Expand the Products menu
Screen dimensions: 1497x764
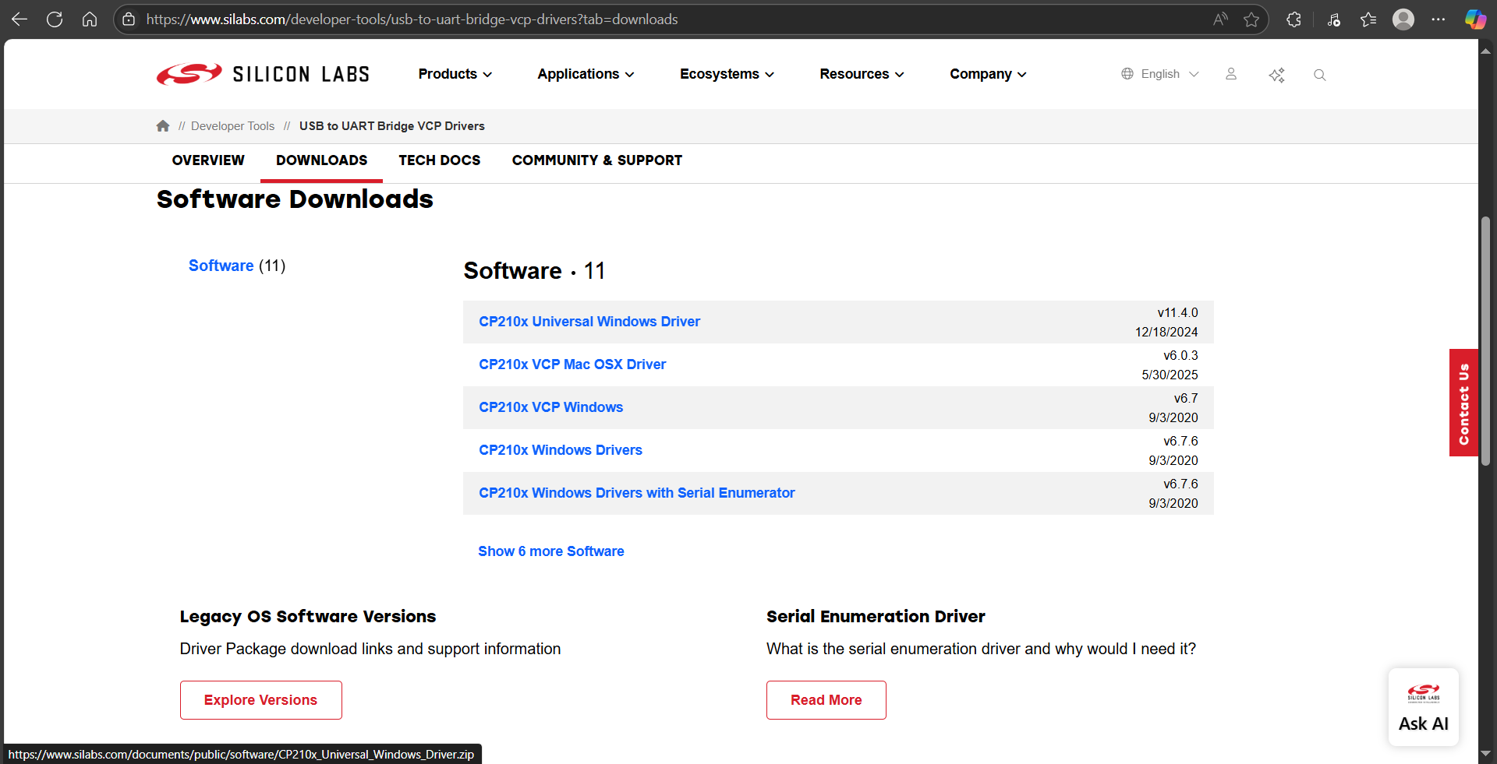(455, 74)
